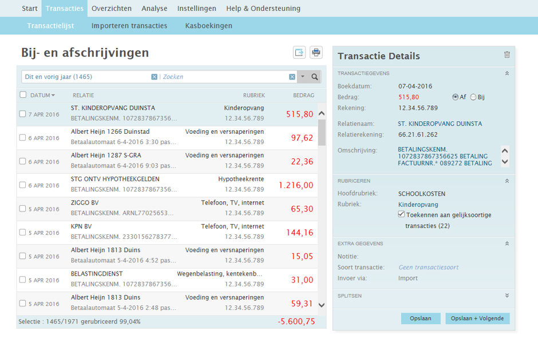Click the Opslaan button
538x343 pixels.
421,318
